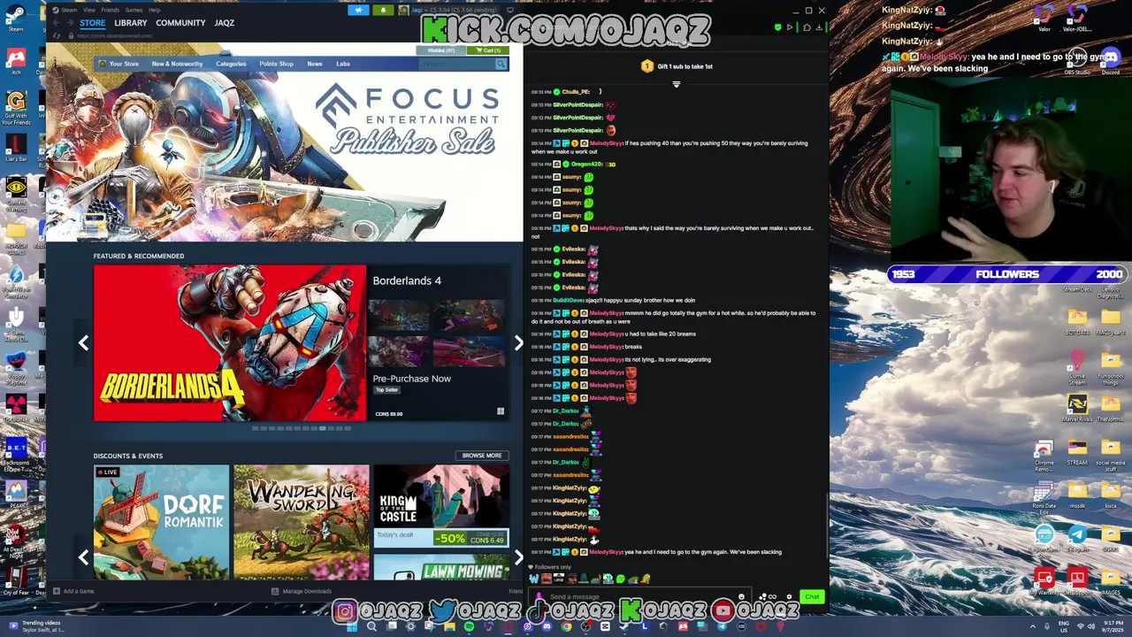Click the green Chat send button

point(812,597)
